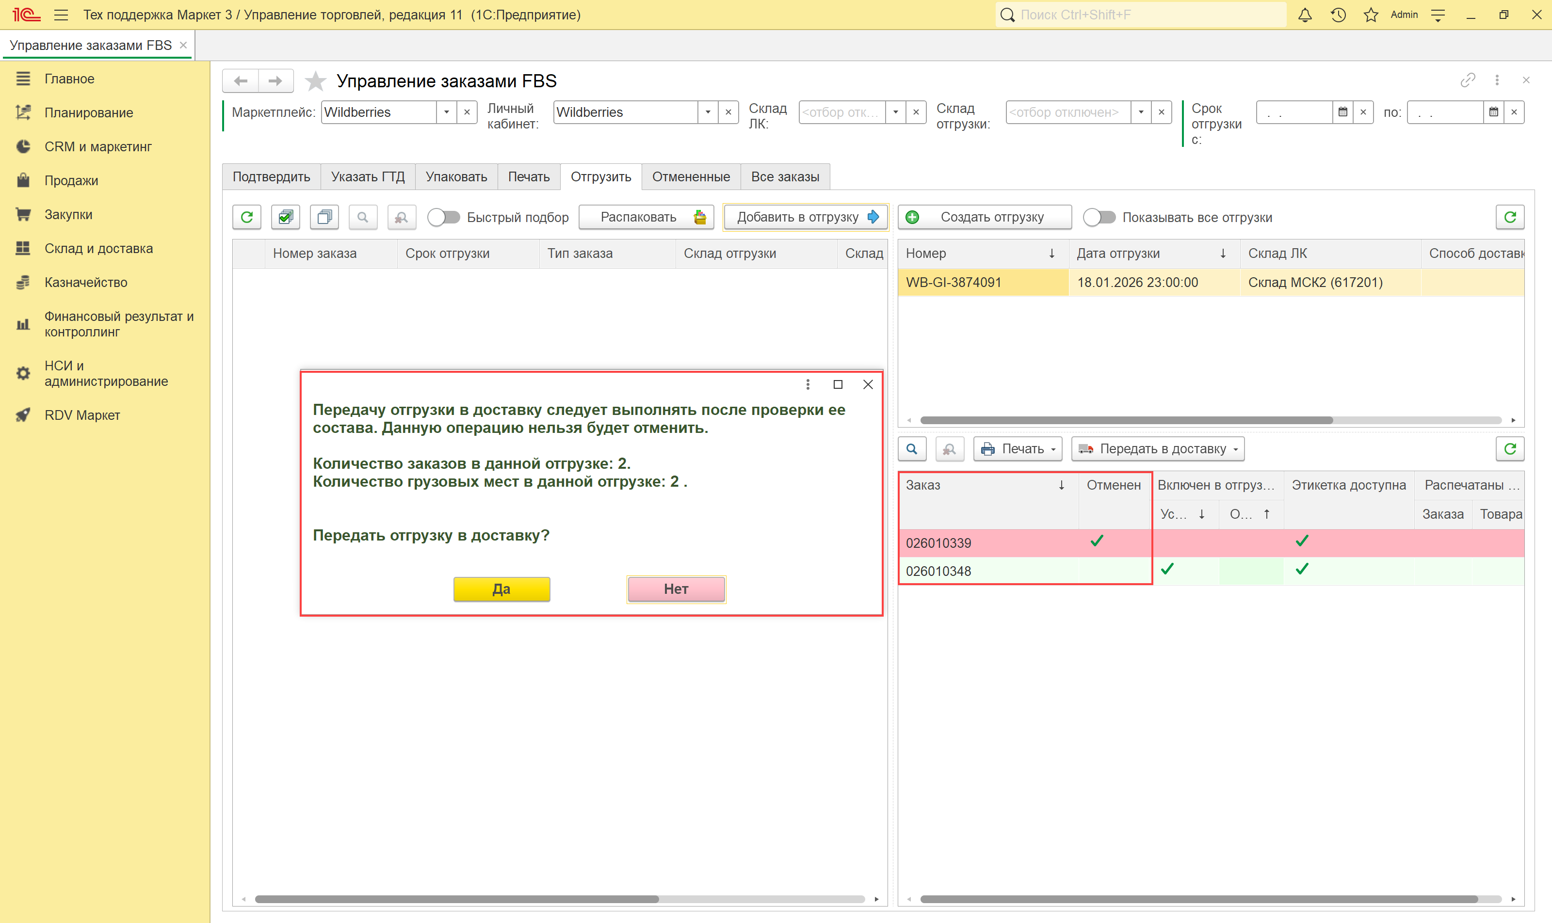Open the Склад отгрузки filter dropdown
The width and height of the screenshot is (1552, 923).
pos(1141,112)
